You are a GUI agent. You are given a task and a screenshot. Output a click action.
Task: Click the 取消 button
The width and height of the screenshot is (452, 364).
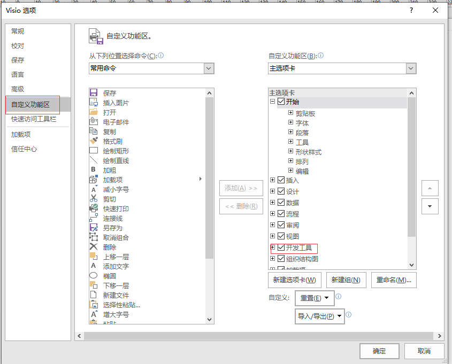click(x=424, y=351)
